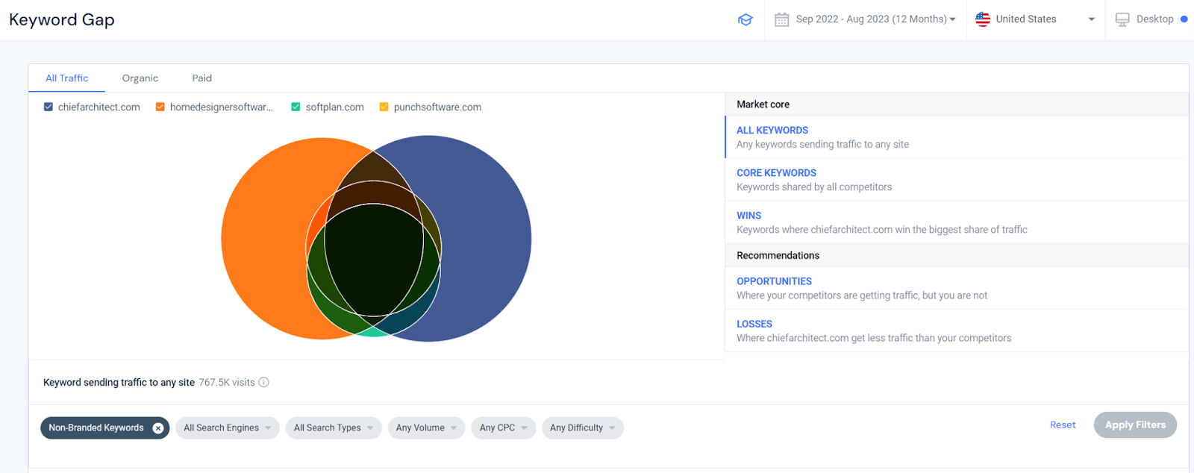Expand Any Difficulty filter

click(583, 428)
